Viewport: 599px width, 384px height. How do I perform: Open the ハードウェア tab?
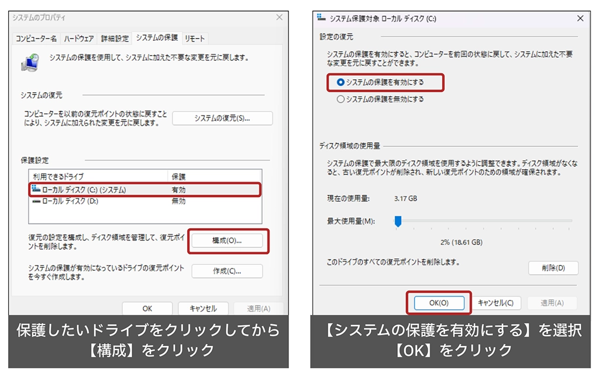78,39
